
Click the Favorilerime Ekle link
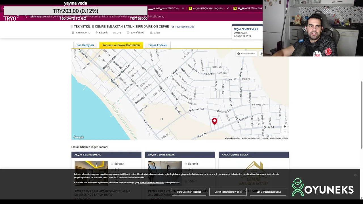tap(185, 27)
